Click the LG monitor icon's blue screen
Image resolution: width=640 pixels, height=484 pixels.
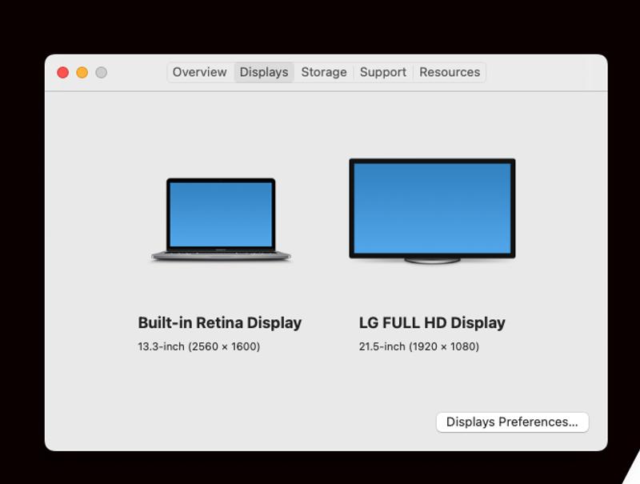click(x=432, y=208)
